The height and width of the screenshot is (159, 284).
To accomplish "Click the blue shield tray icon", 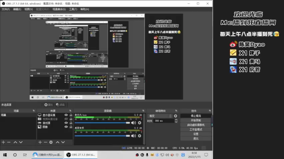I will click(157, 155).
